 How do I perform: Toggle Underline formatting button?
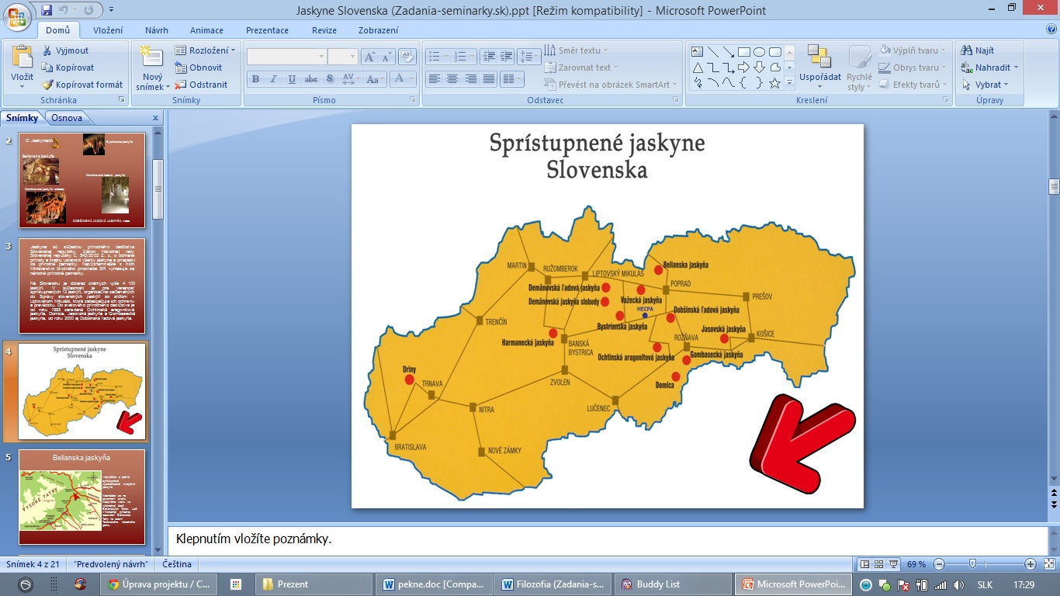click(x=292, y=79)
